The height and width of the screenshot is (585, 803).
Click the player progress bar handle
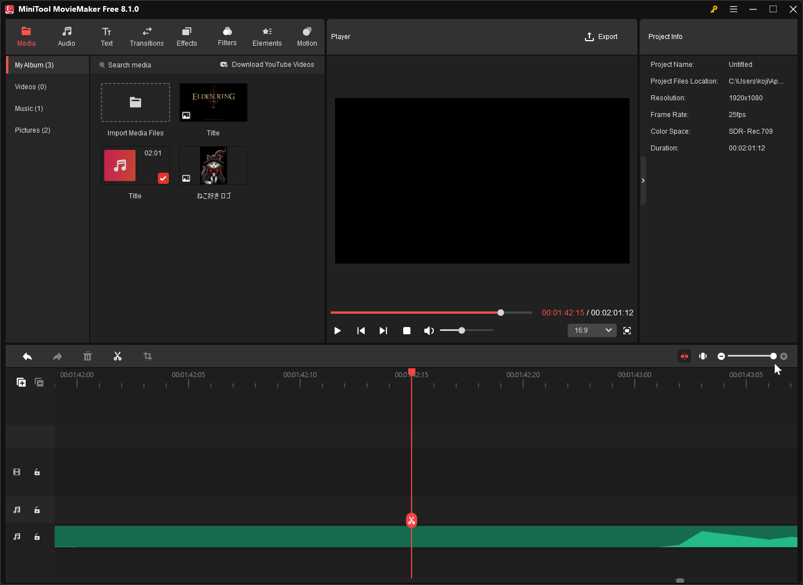[x=501, y=313]
